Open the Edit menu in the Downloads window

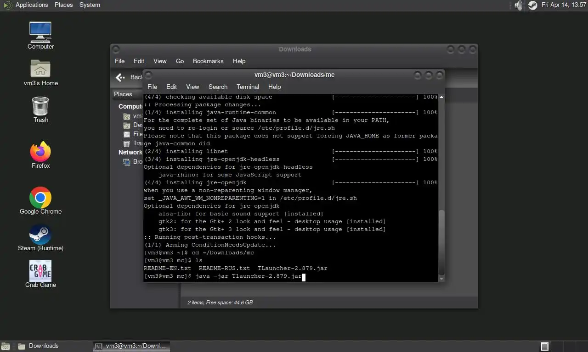(139, 61)
